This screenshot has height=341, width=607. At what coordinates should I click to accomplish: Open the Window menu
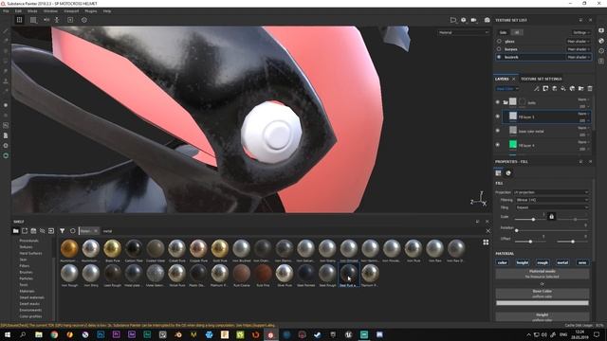(x=50, y=11)
